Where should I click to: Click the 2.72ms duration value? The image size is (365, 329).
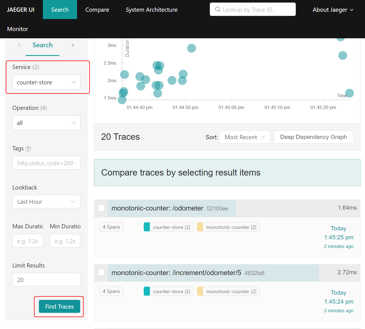347,272
